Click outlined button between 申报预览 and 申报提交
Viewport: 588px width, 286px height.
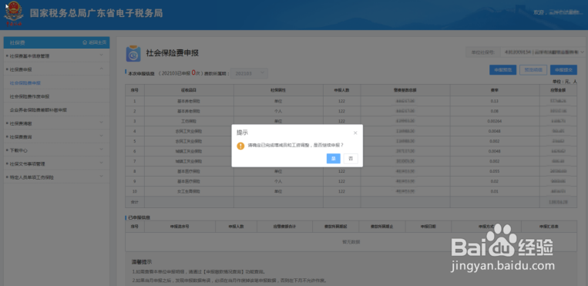pos(533,70)
